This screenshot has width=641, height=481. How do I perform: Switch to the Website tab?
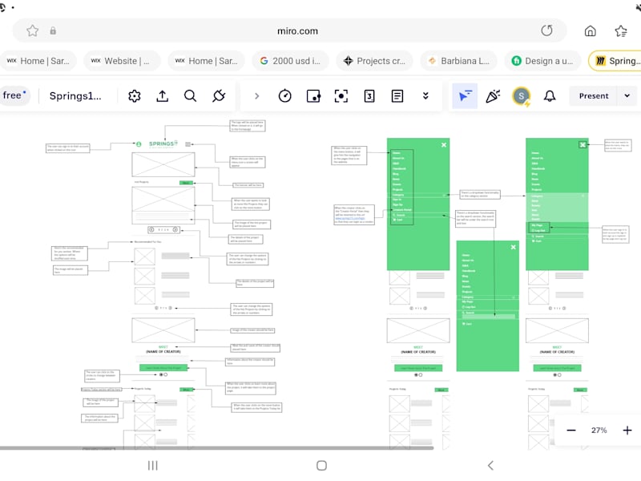coord(123,61)
